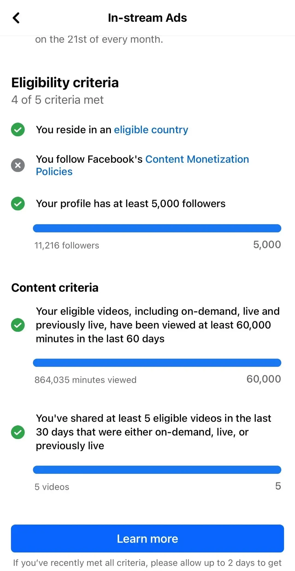Tap the checkmark beside the 5,000 followers criterion

18,203
